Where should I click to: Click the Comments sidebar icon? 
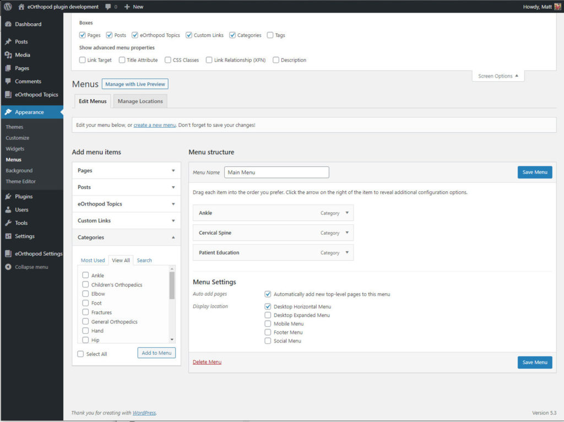tap(8, 82)
